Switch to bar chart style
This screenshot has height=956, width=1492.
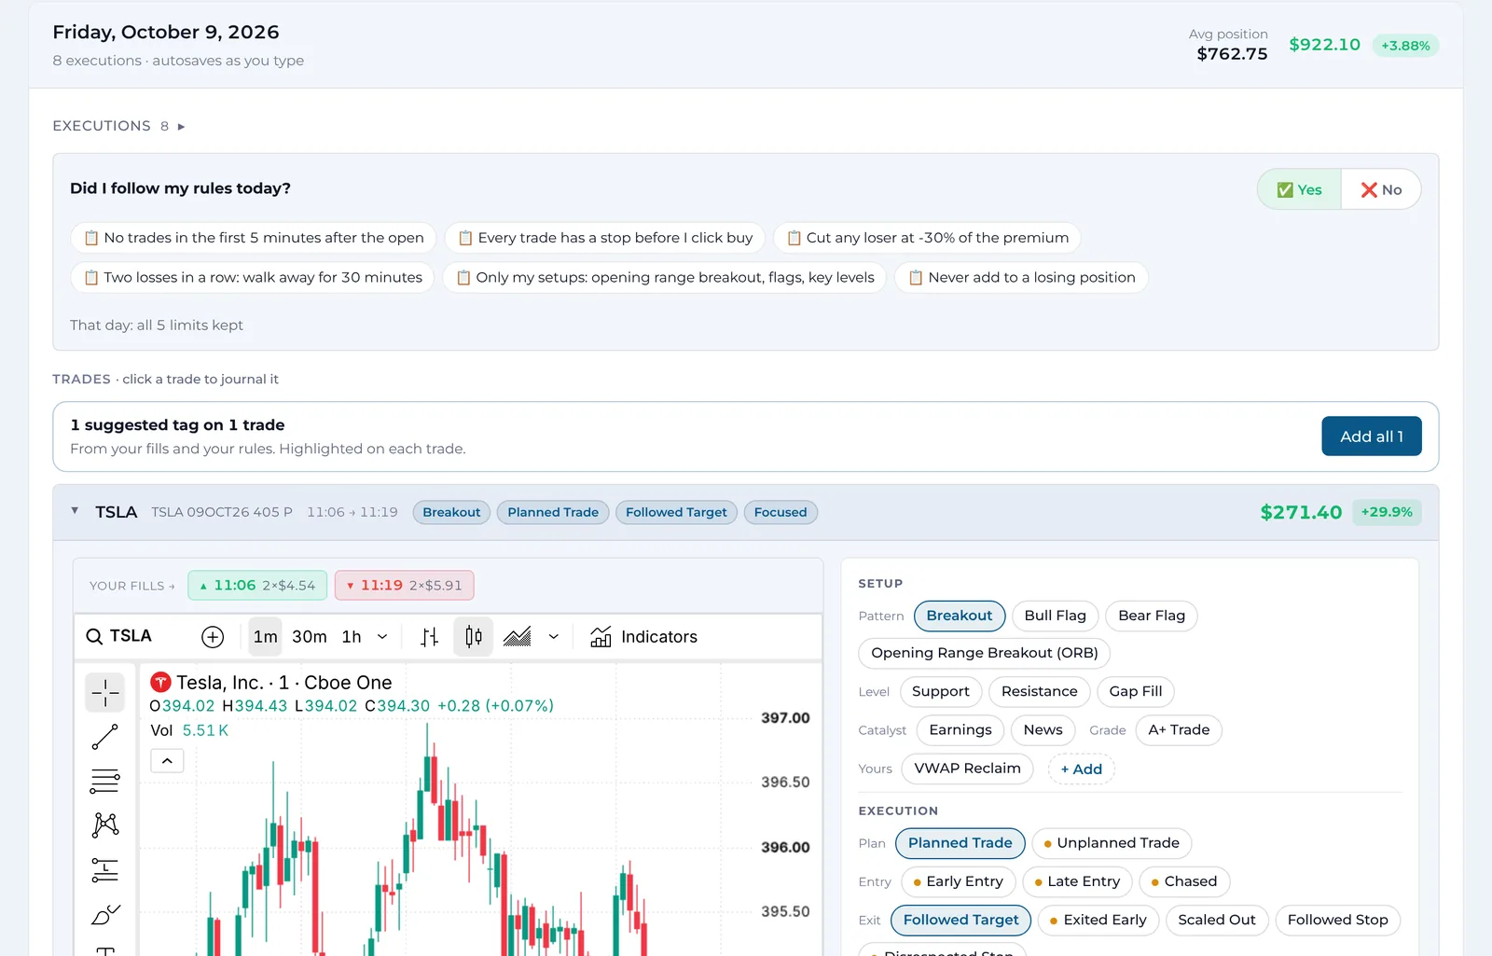pyautogui.click(x=429, y=637)
